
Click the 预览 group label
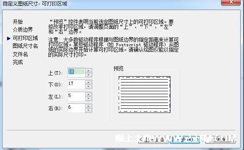119,68
